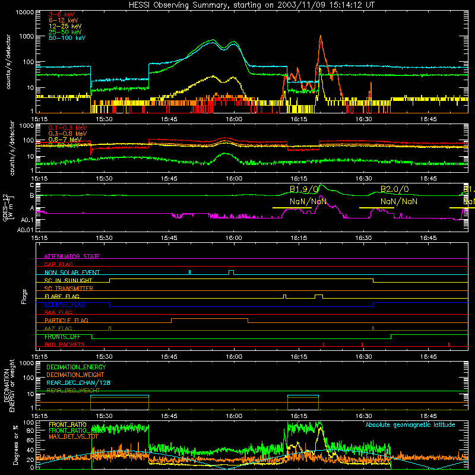Screen dimensions: 475x475
Task: Click the MAX_DET_VS_TOT legend label
Action: click(x=74, y=436)
